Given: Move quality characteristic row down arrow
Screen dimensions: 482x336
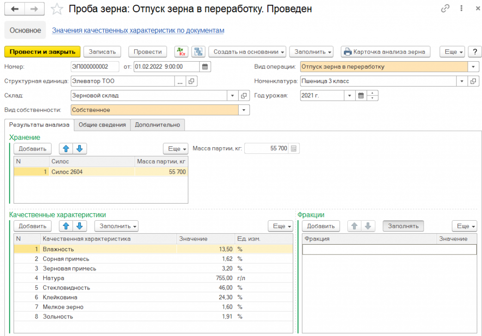Looking at the screenshot, I should pos(80,226).
